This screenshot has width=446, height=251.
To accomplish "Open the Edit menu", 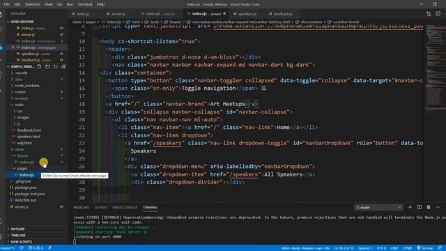I will [17, 4].
